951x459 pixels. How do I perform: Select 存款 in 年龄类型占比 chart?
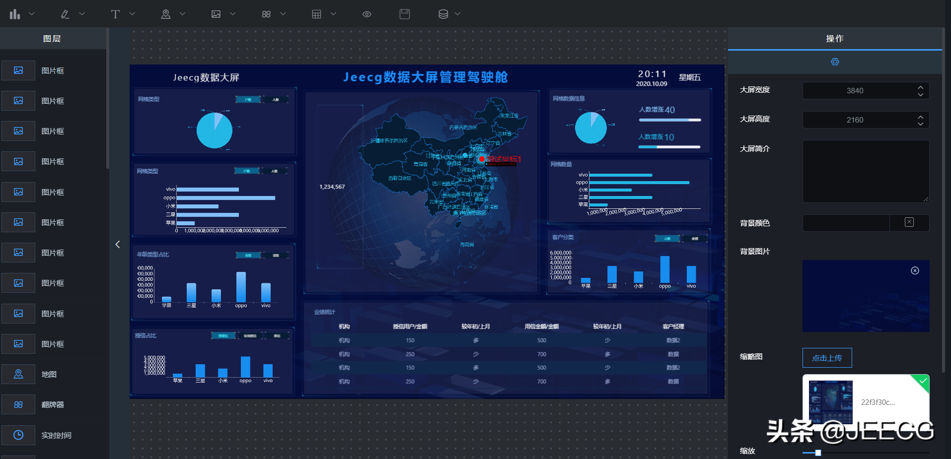pos(248,256)
